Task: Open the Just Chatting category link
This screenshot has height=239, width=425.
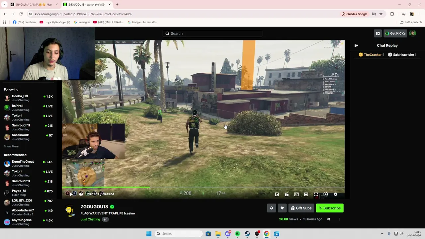Action: 90,219
